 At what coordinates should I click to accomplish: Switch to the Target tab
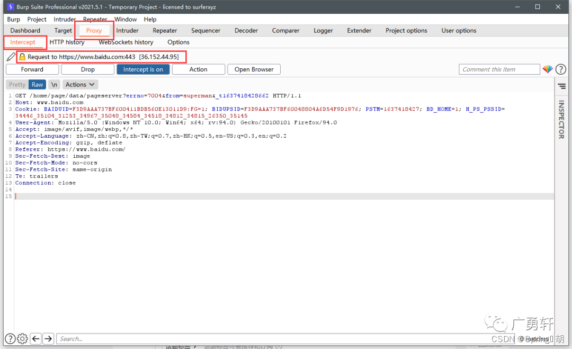tap(63, 31)
